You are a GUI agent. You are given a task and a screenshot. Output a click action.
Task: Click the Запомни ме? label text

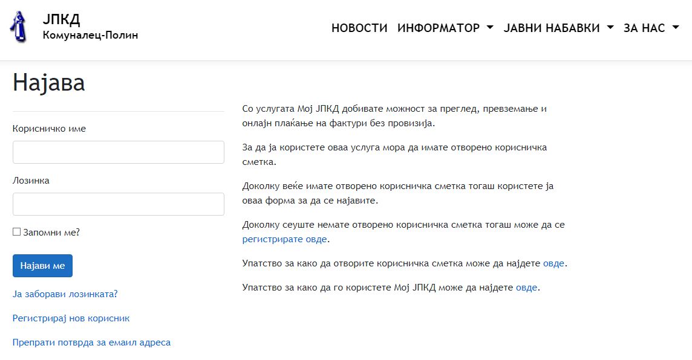(x=51, y=232)
